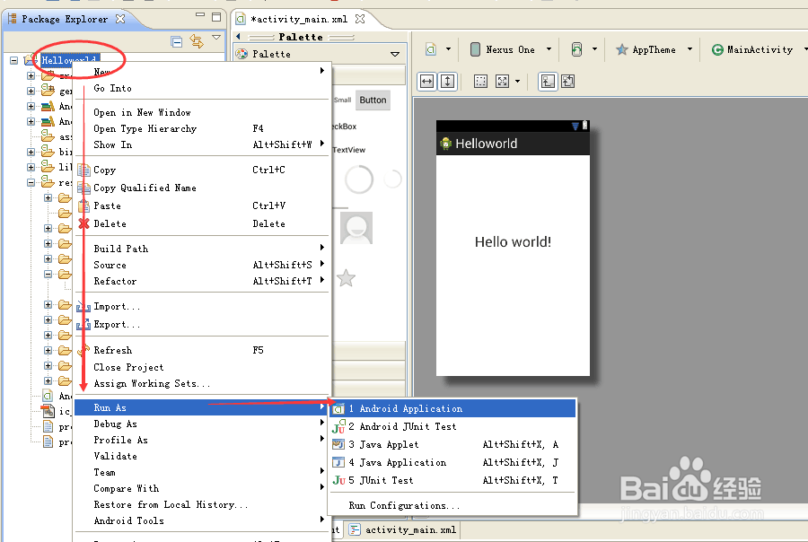Choose Restore from Local History...

[x=201, y=504]
